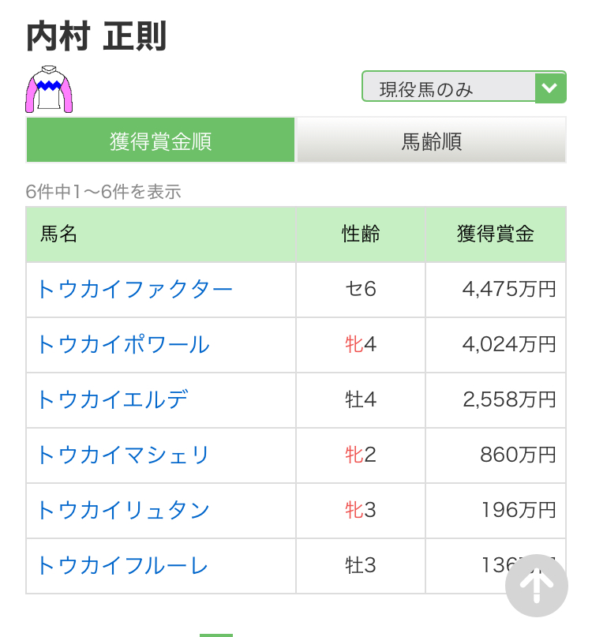This screenshot has width=592, height=637.
Task: Open horse トウカイリュタン link
Action: point(123,510)
